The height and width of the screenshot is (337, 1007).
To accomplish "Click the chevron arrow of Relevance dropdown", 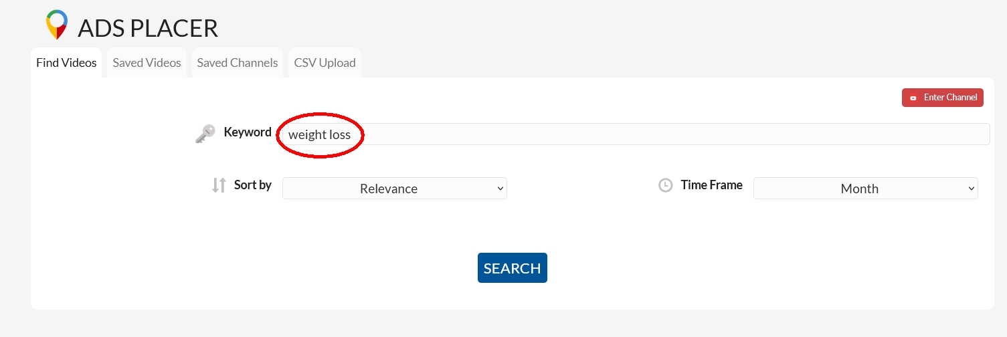I will 500,189.
